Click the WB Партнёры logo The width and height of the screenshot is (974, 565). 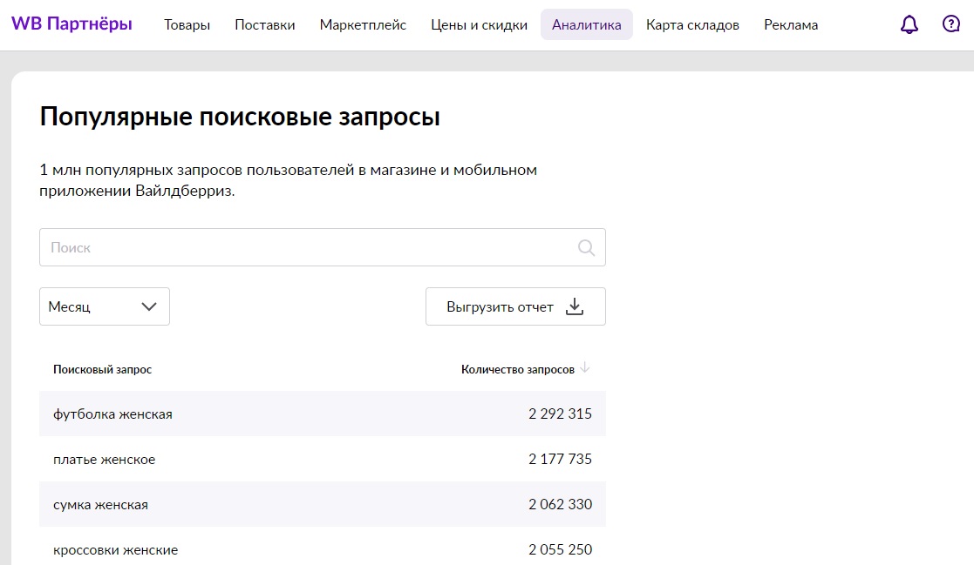click(x=72, y=24)
